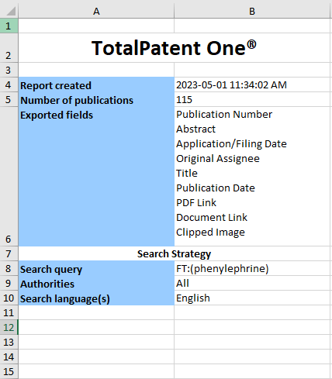This screenshot has width=332, height=379.
Task: Click the 'Title' line in exported fields
Action: tap(187, 173)
